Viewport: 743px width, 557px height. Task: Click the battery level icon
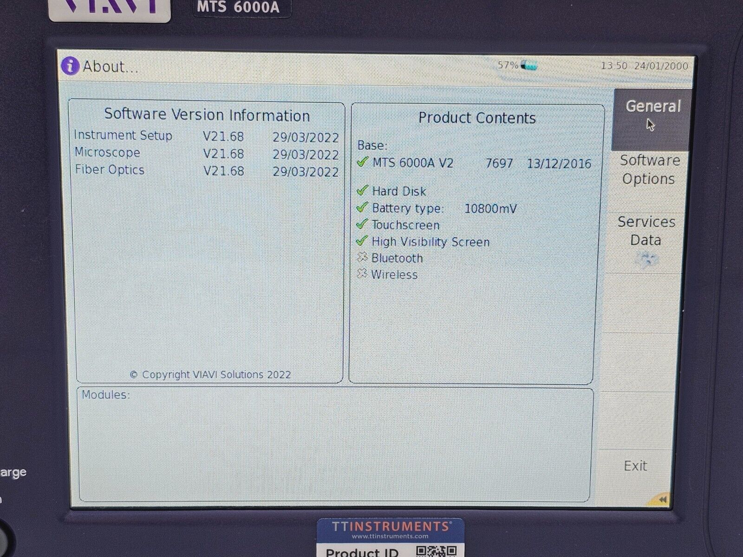(529, 65)
